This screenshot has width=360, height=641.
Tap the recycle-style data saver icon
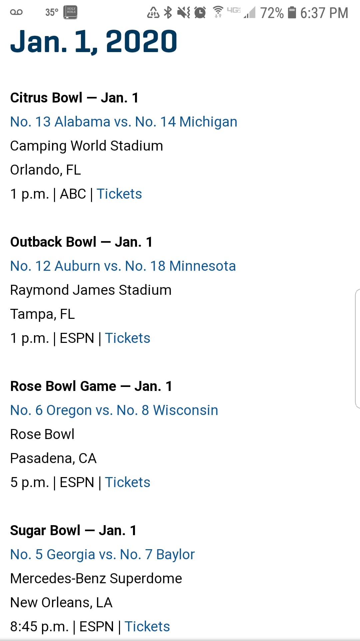(x=153, y=13)
